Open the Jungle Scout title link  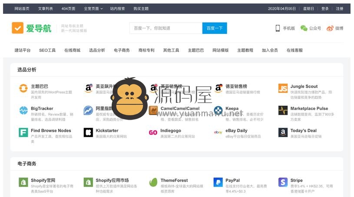pos(304,86)
